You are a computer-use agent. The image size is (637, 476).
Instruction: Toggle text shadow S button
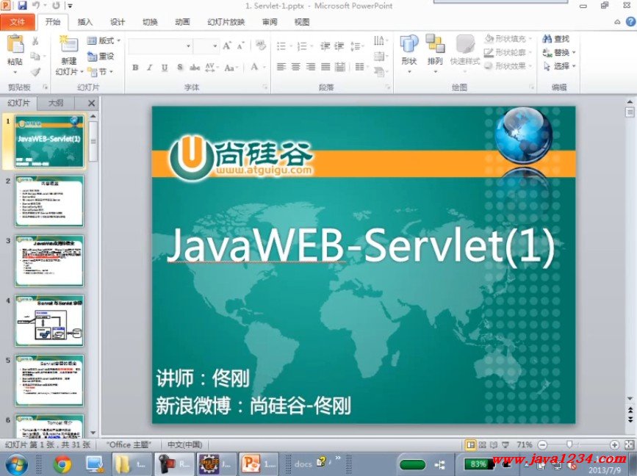179,68
